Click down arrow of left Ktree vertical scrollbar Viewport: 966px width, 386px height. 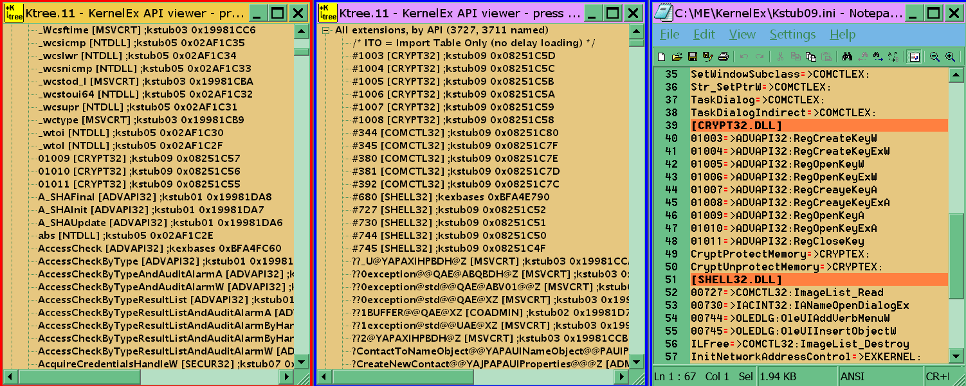[300, 363]
